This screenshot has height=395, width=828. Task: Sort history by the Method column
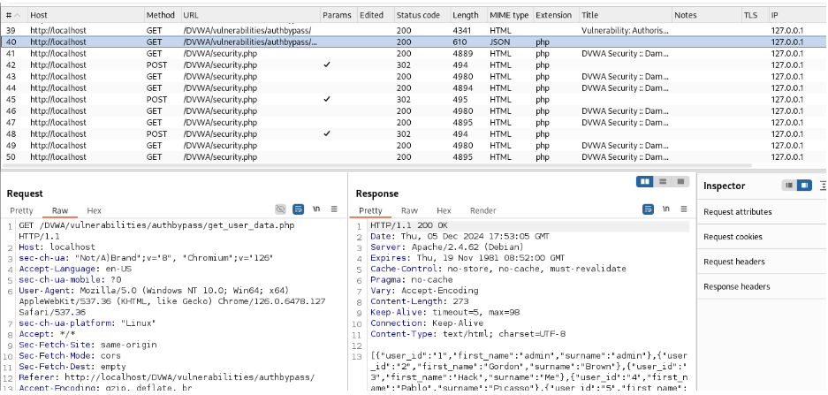pos(160,15)
